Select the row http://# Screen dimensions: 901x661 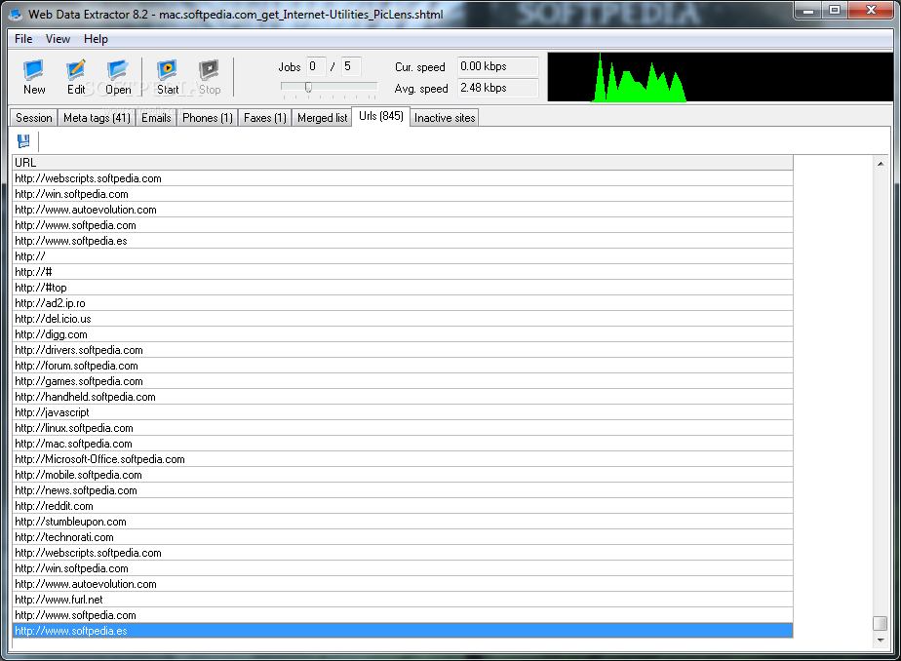coord(403,272)
